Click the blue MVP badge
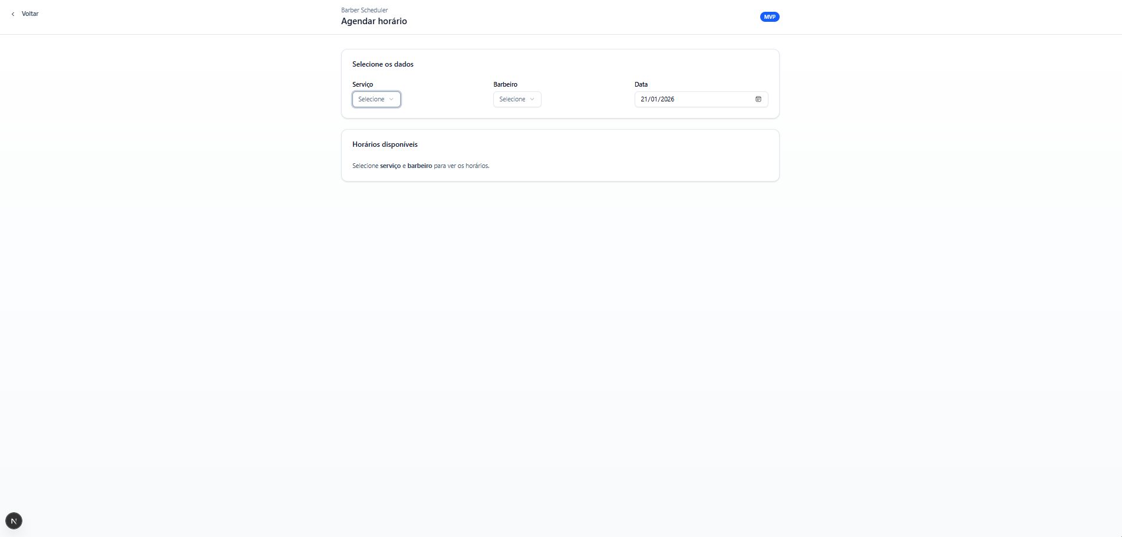Viewport: 1122px width, 537px height. click(770, 17)
